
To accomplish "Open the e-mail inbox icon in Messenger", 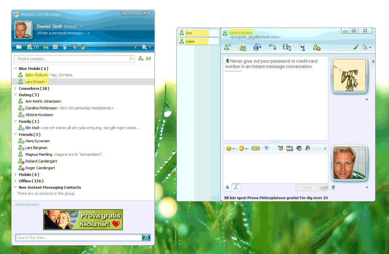I will (19, 47).
